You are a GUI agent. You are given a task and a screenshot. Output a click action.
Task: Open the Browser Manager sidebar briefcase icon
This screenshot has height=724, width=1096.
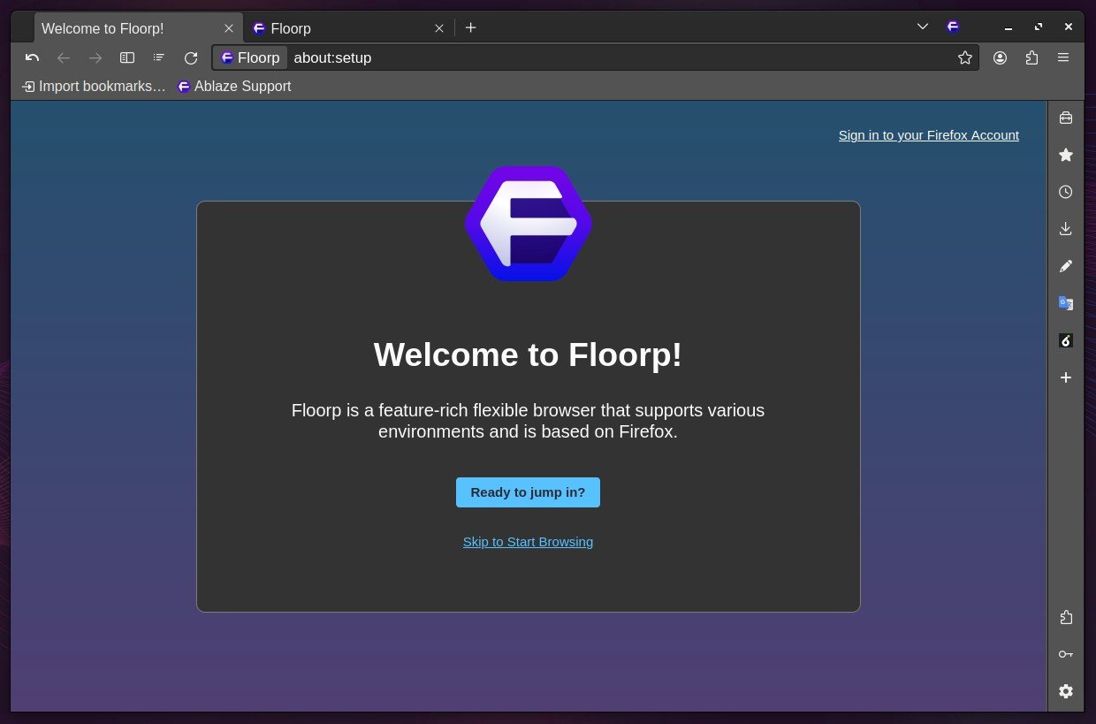click(1065, 118)
